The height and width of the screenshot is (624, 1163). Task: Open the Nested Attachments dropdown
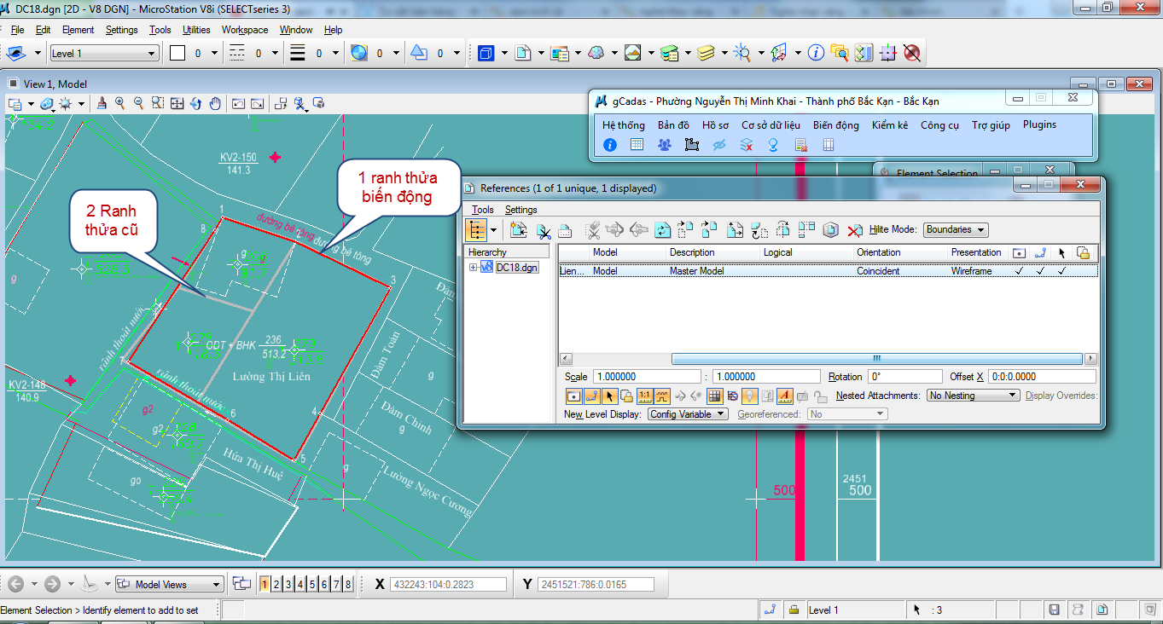973,396
